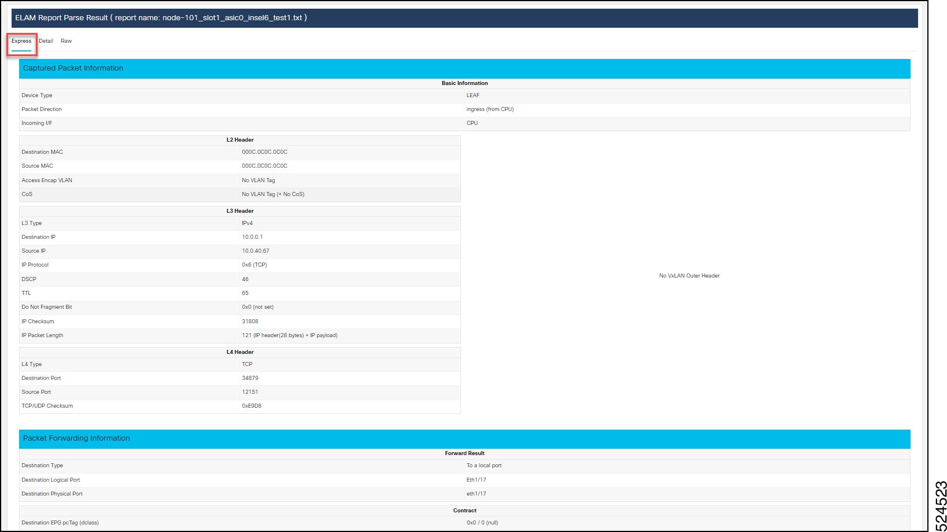Click the Forward Result section heading
The image size is (947, 532).
click(x=465, y=453)
